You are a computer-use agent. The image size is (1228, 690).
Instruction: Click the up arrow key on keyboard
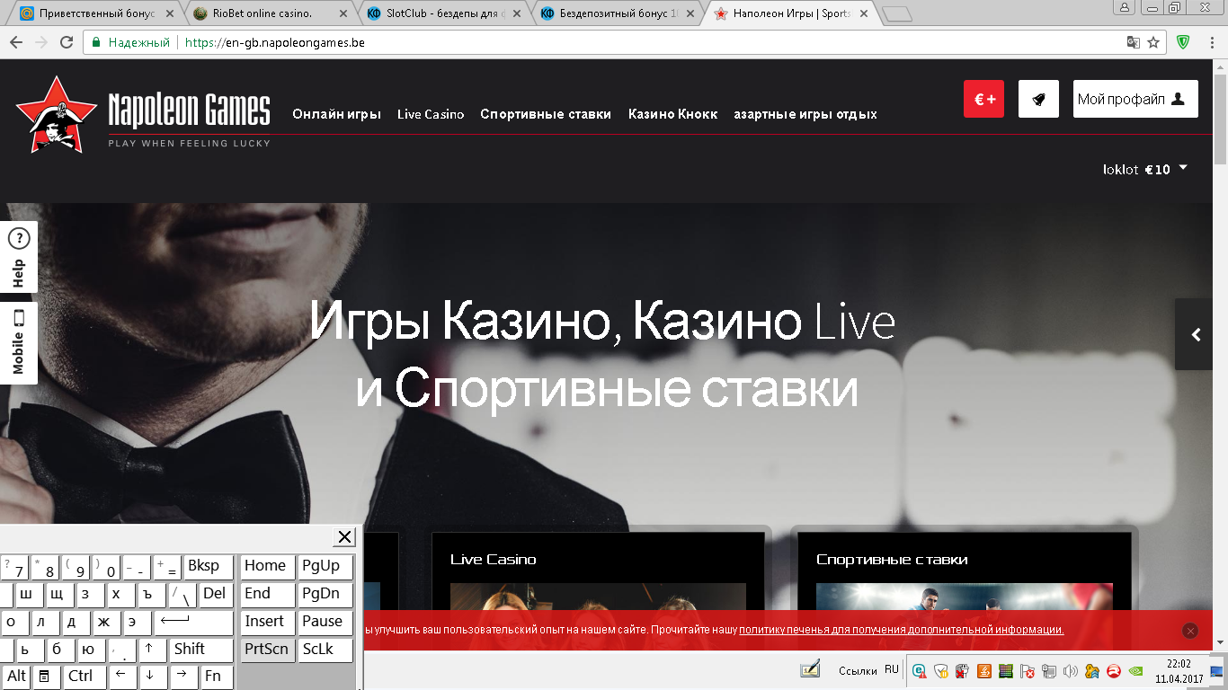153,650
